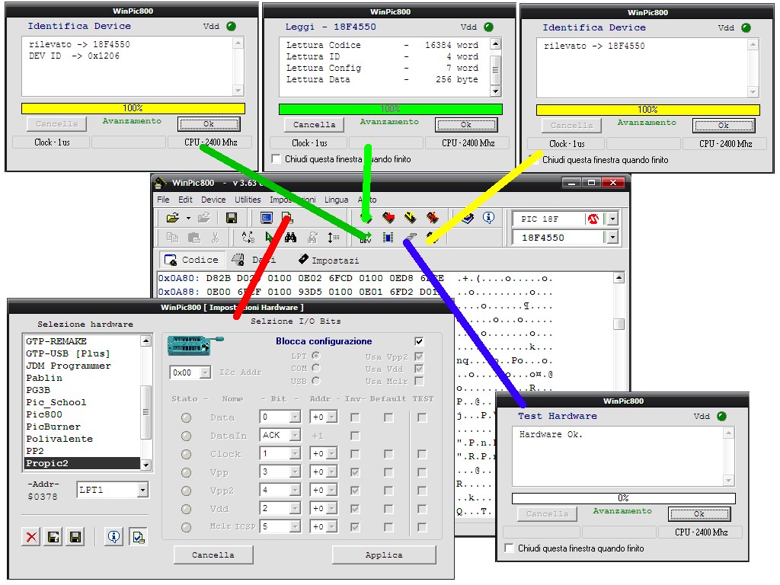This screenshot has height=585, width=780.
Task: Click the Save floppy disk icon
Action: tap(232, 219)
